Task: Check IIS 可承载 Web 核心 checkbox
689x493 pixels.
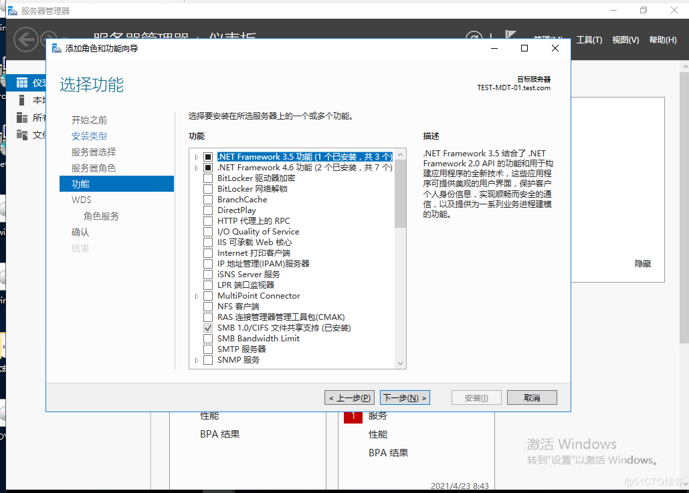Action: 208,242
